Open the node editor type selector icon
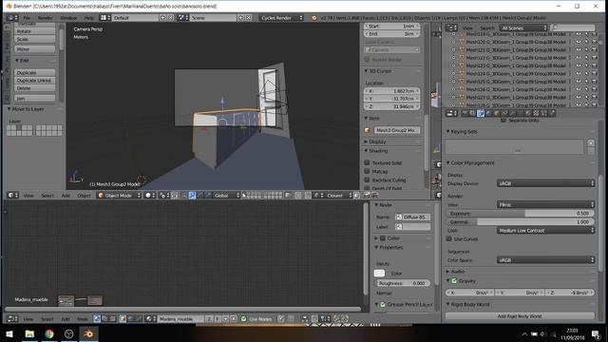The height and width of the screenshot is (342, 608). [11, 319]
